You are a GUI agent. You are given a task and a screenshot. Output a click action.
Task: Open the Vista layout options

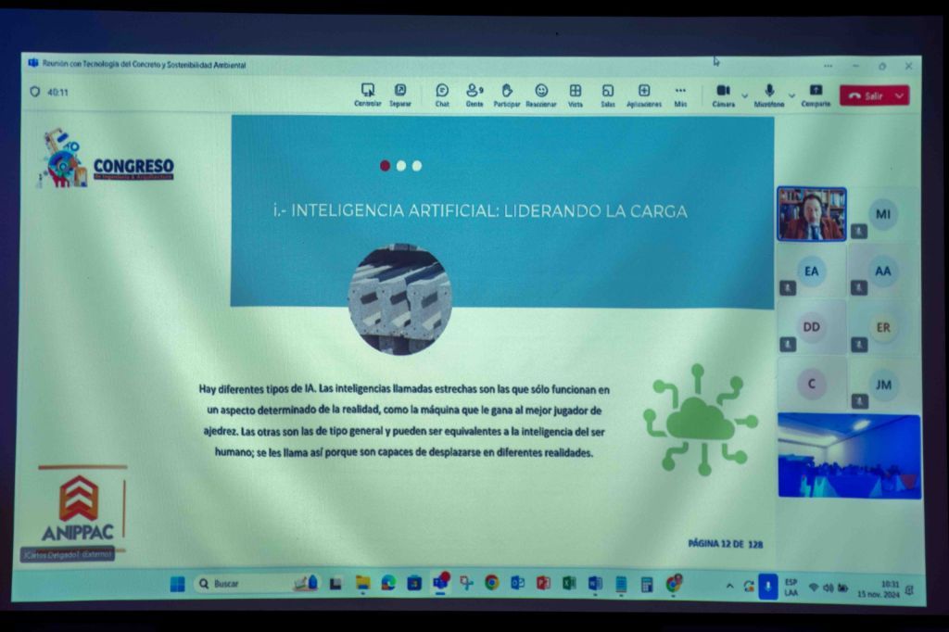click(575, 95)
